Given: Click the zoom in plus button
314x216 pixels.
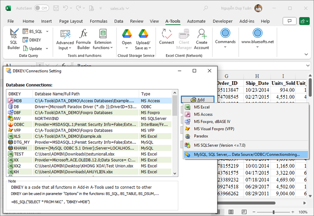Looking at the screenshot, I should coord(292,212).
